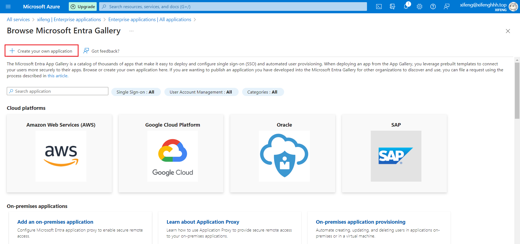
Task: Open the xifeng account avatar
Action: (513, 7)
